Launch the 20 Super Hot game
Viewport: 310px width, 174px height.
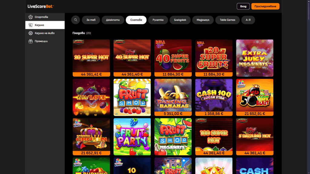click(91, 58)
